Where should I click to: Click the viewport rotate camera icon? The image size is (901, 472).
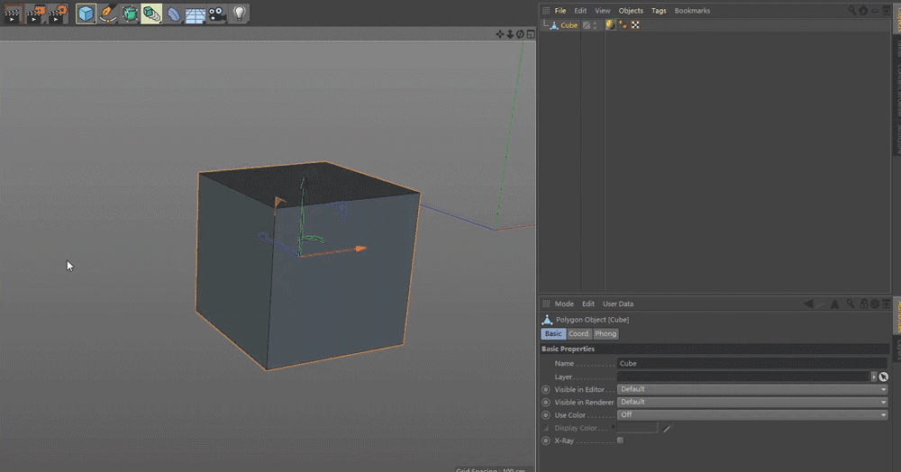pyautogui.click(x=520, y=34)
